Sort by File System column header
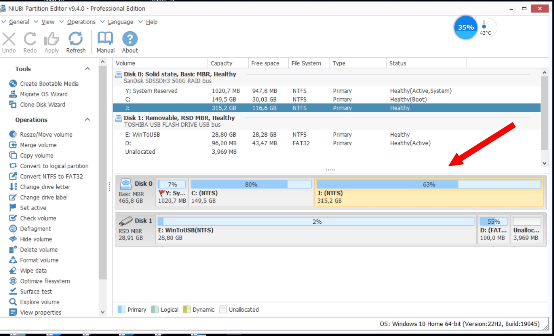554x336 pixels. 309,63
